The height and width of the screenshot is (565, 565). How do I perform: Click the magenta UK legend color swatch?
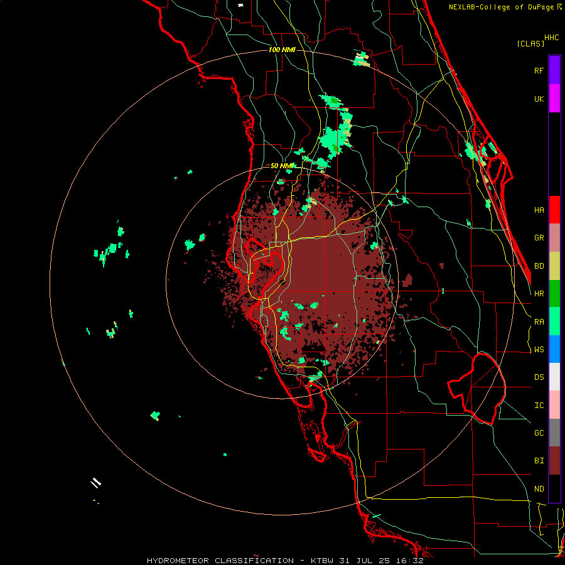[554, 99]
